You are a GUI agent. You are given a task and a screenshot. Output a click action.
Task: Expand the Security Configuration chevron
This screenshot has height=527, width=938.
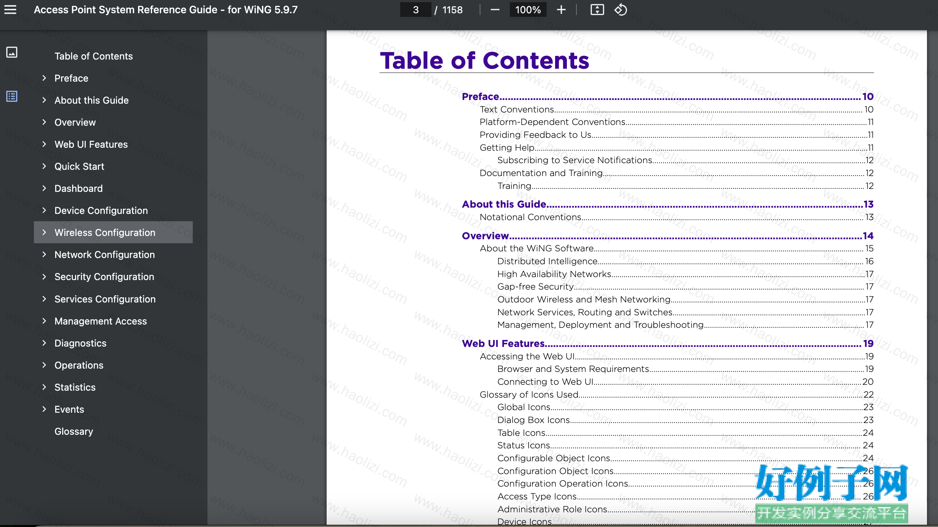[x=44, y=277]
